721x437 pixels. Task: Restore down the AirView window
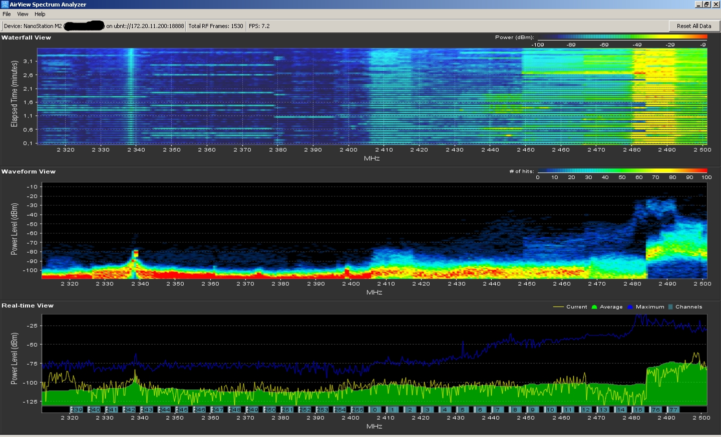click(x=706, y=4)
